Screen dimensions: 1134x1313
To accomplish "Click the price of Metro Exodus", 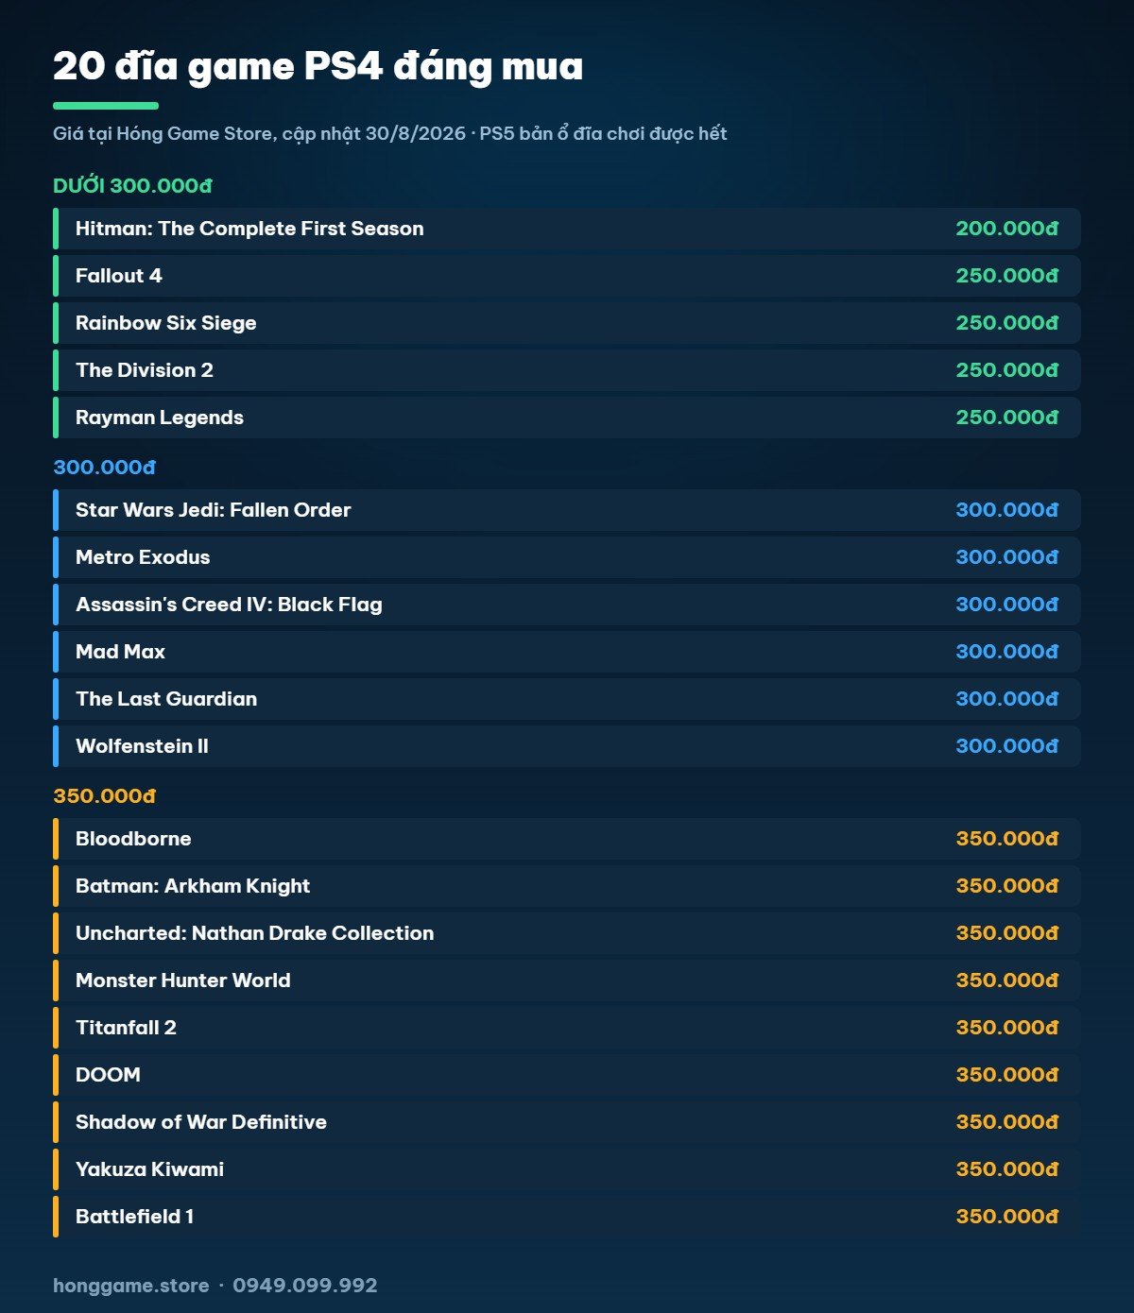I will point(1006,557).
